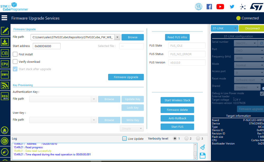The height and width of the screenshot is (162, 264).
Task: Click the 10 years anniversary badge
Action: (198, 7)
